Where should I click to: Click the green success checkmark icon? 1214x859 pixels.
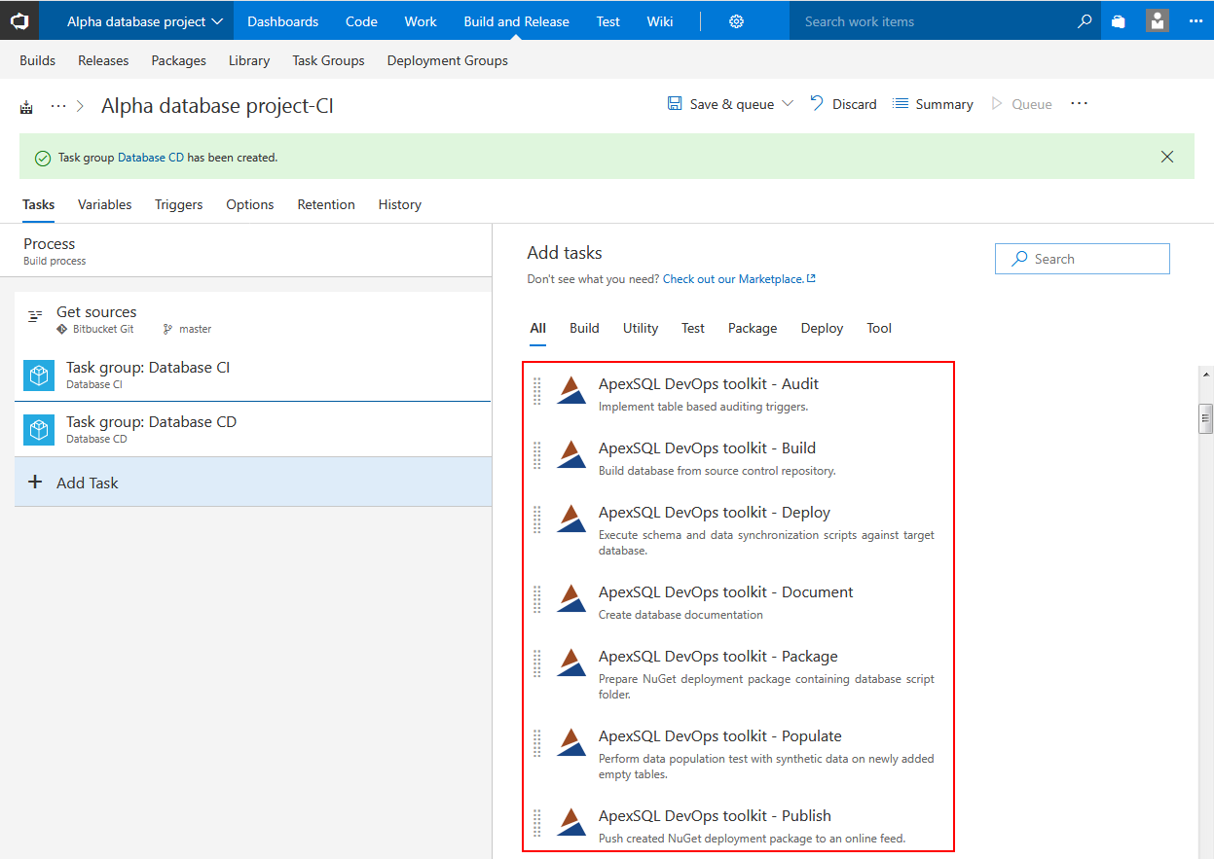(x=43, y=158)
